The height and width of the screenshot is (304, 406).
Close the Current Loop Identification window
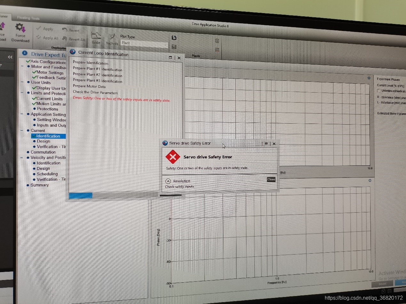tap(179, 58)
